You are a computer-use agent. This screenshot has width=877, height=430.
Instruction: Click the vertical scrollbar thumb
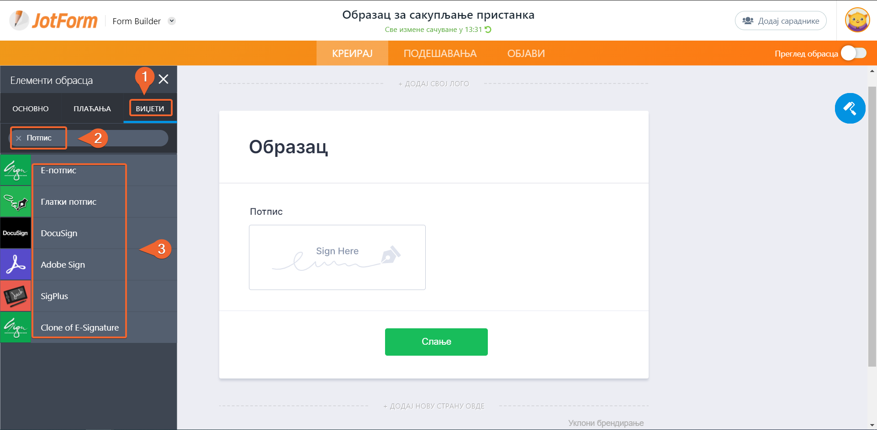(x=872, y=226)
